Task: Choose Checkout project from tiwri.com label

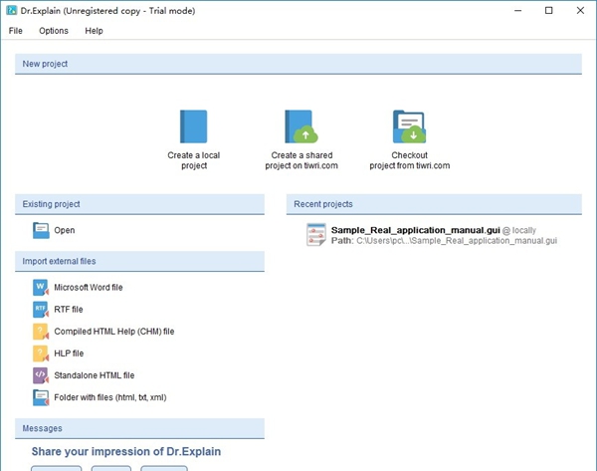Action: [410, 160]
